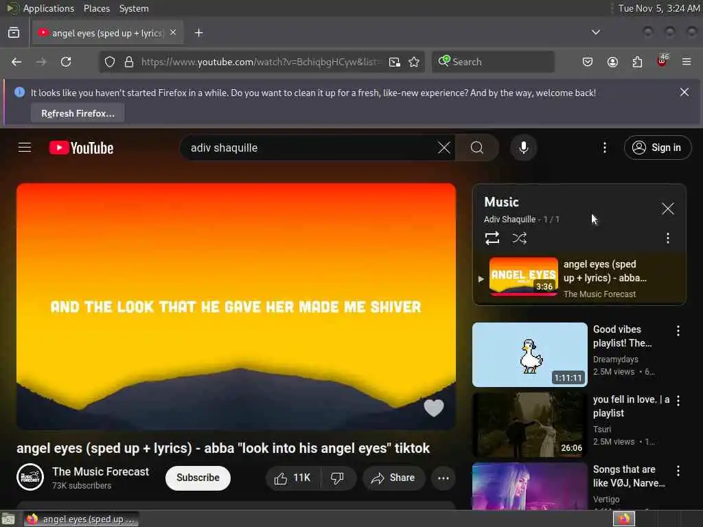The image size is (703, 527).
Task: Click Refresh Firefox button
Action: point(78,113)
